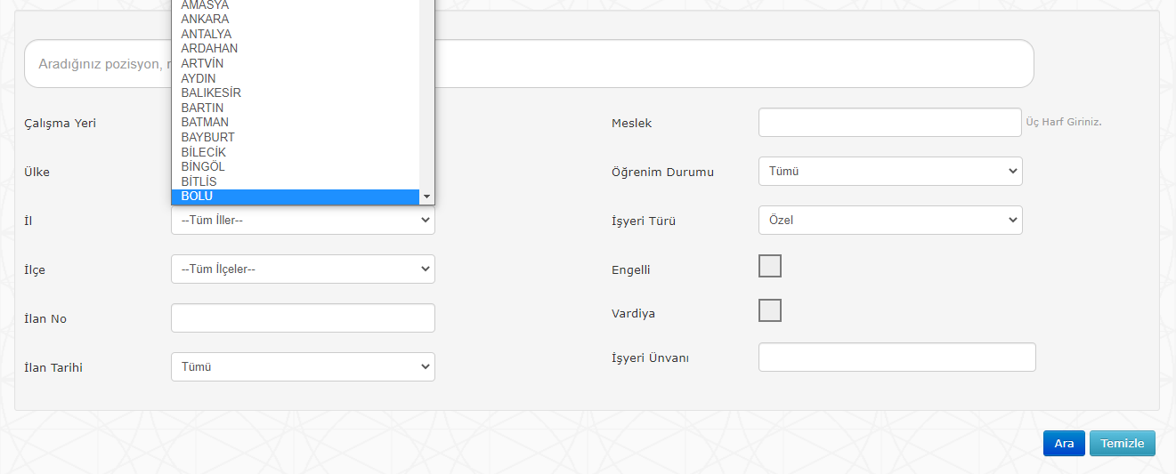
Task: Click the dropdown list scroll-down arrow
Action: point(426,197)
